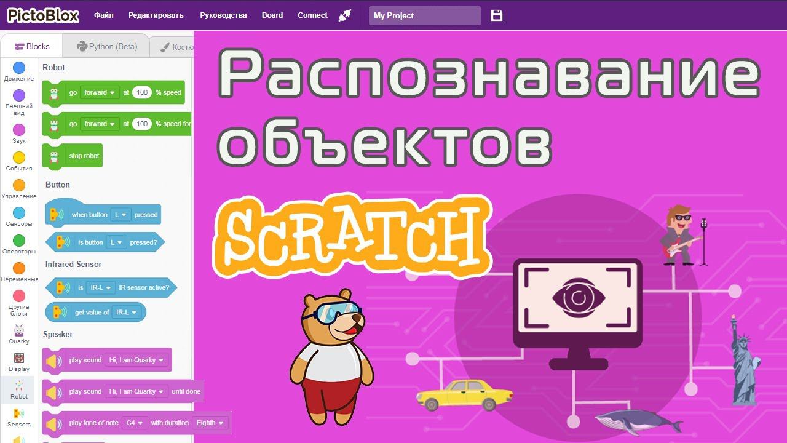787x443 pixels.
Task: Click the 'IR sensor active?' block text
Action: click(x=143, y=287)
